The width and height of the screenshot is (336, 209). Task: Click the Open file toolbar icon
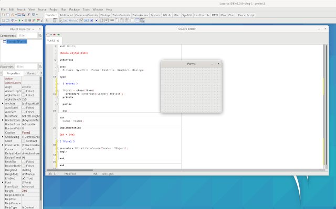(13, 15)
